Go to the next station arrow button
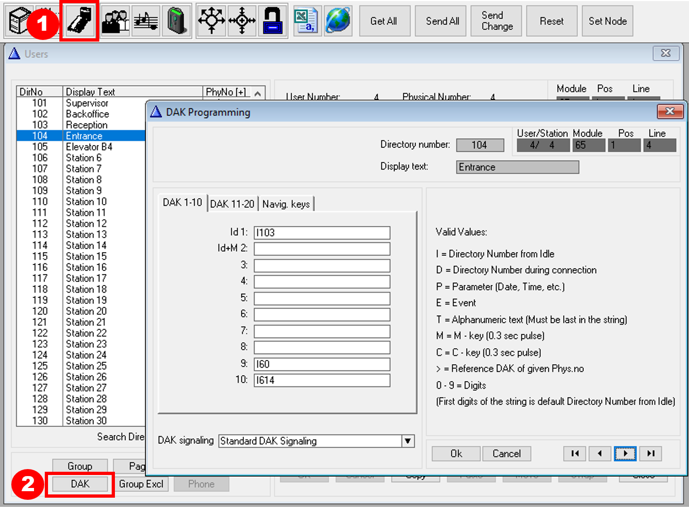The width and height of the screenshot is (689, 509). [x=625, y=454]
